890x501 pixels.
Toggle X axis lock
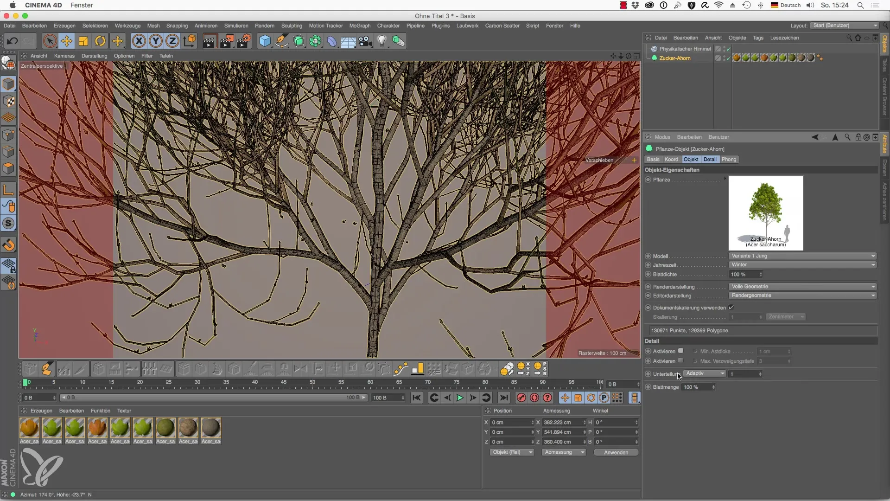pyautogui.click(x=139, y=41)
